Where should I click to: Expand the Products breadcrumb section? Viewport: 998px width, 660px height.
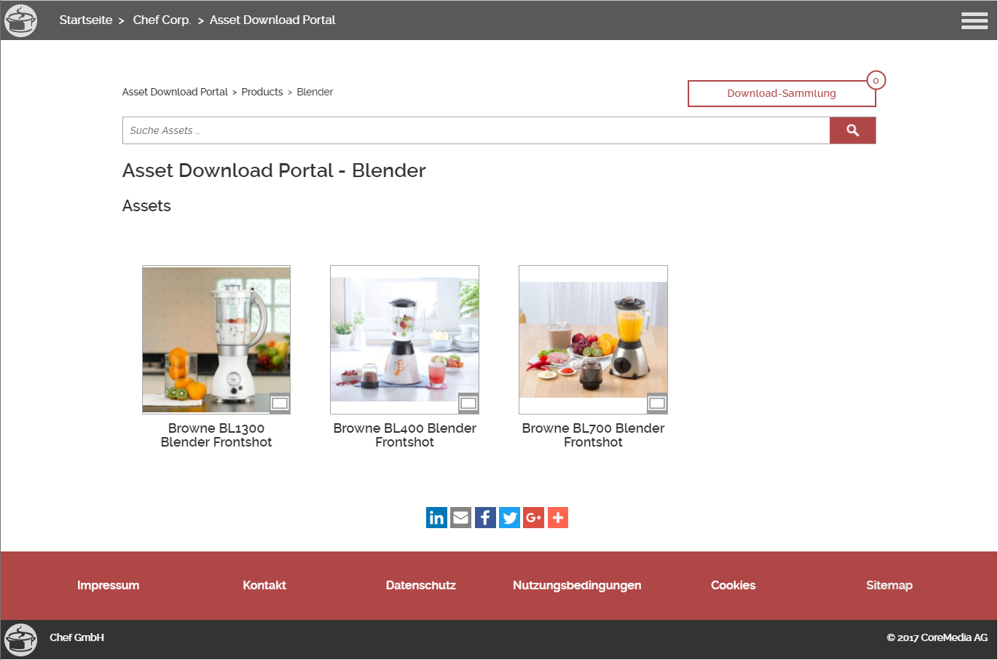[x=262, y=92]
